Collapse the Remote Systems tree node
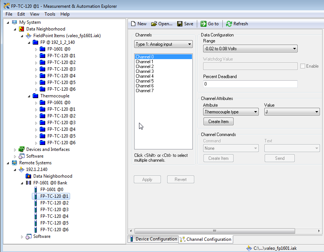Viewport: 324px width, 252px height. (x=8, y=163)
